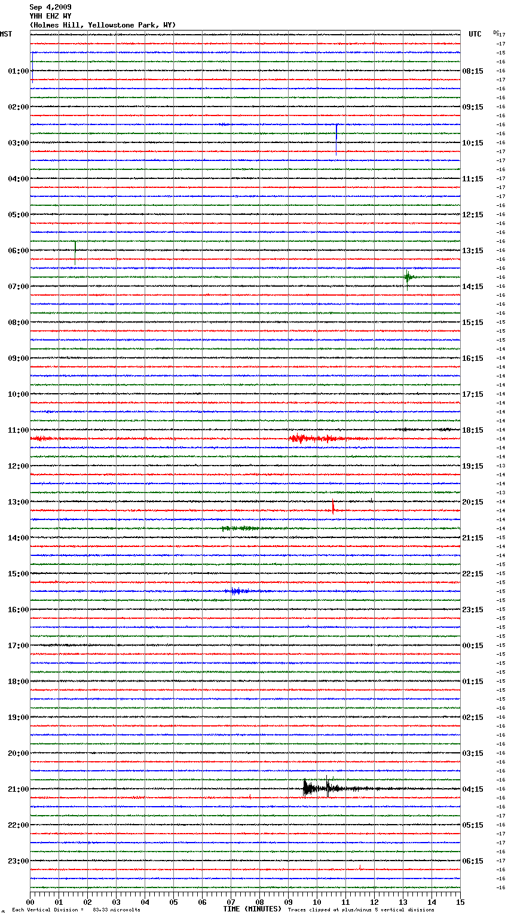Click the 'Each Vertical Division = 83.33 microvolts' note
508x918 pixels.
[x=76, y=910]
